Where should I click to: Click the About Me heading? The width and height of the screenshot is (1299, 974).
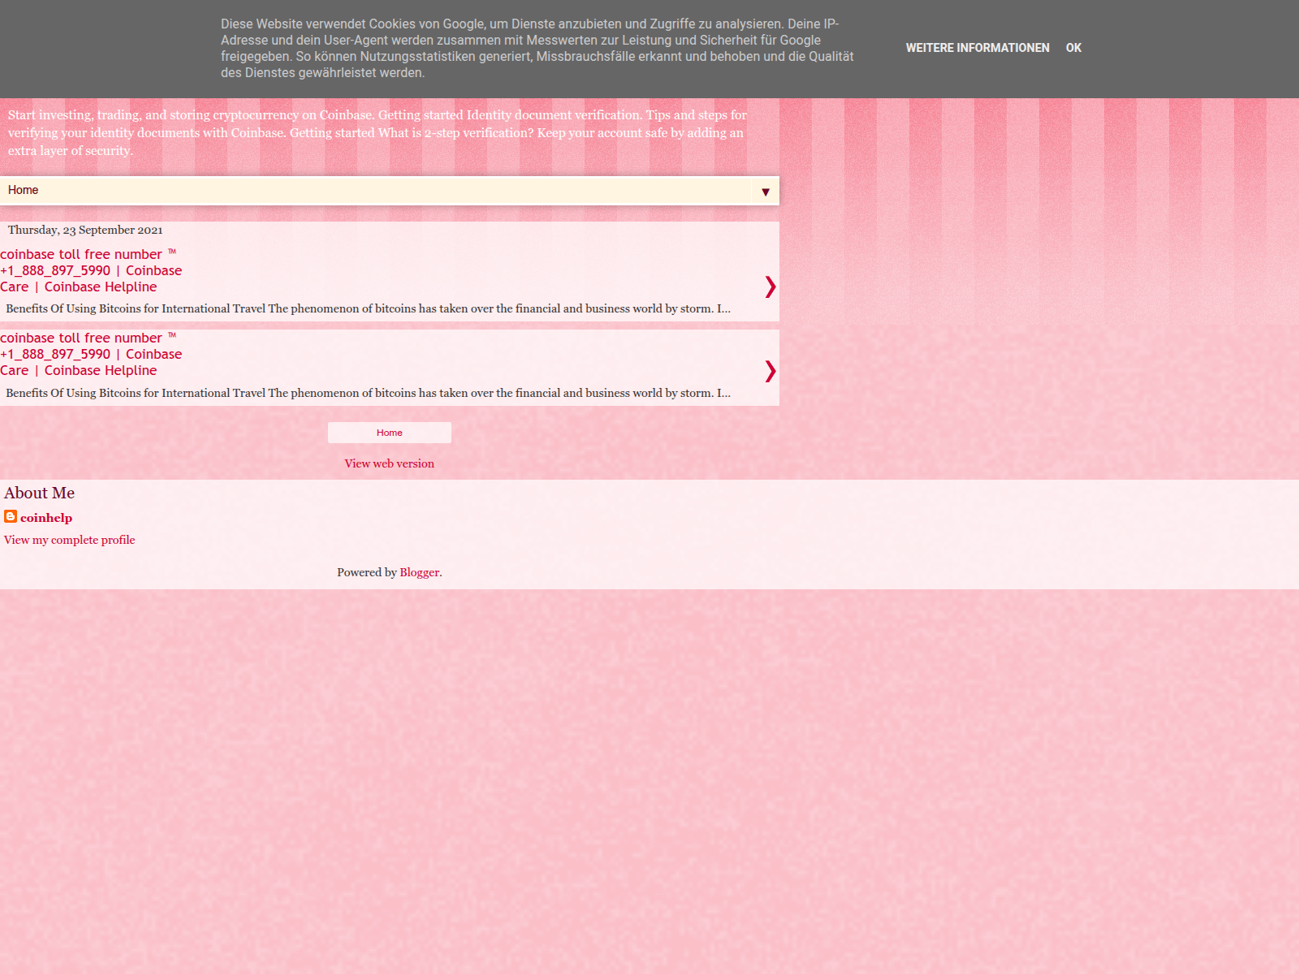[39, 493]
